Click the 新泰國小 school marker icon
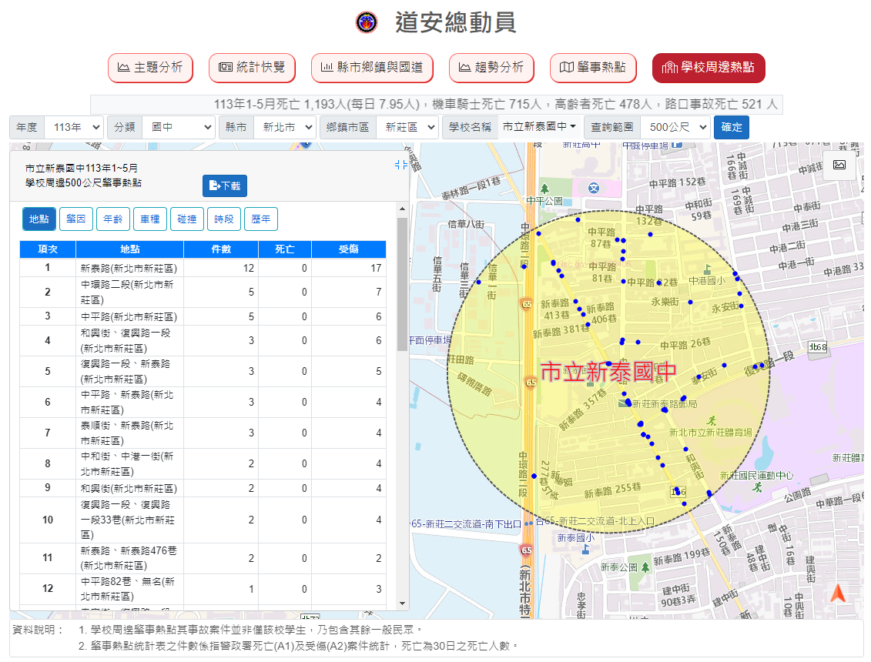Screen dimensions: 871x662 click(x=585, y=550)
